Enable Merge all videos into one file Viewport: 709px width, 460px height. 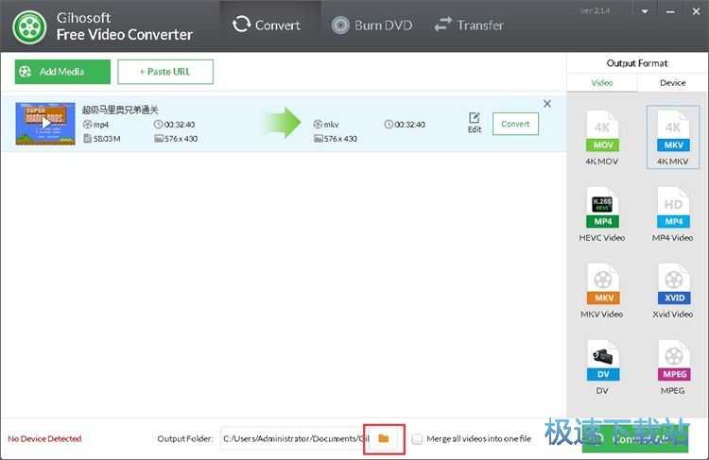(417, 439)
